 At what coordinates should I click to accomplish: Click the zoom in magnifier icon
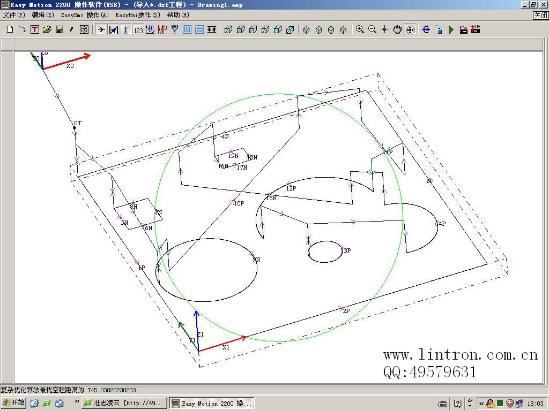point(360,29)
